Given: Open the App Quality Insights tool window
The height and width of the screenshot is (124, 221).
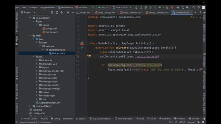Looking at the screenshot, I should [x=100, y=118].
